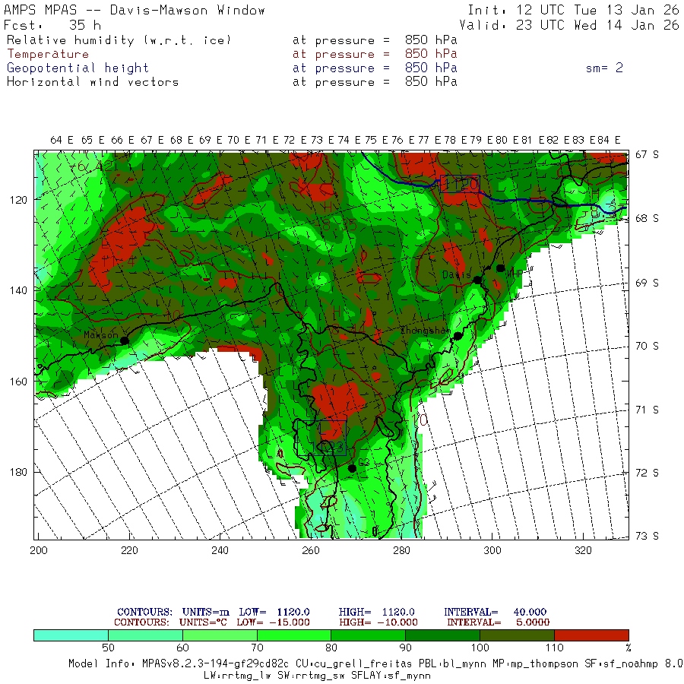Screen dimensions: 684x684
Task: Click the 'Horizontal wind vectors' label
Action: [93, 82]
